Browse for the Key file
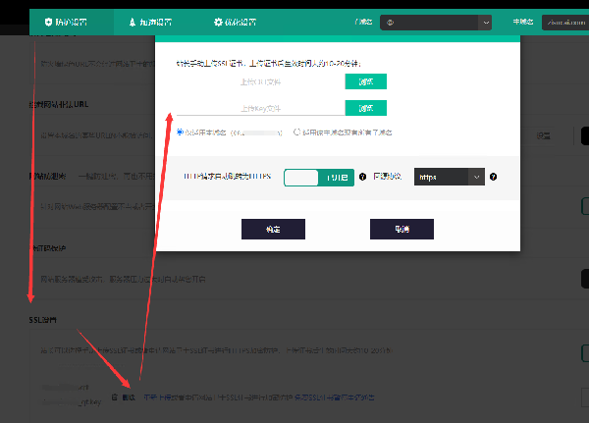The image size is (589, 423). 366,108
